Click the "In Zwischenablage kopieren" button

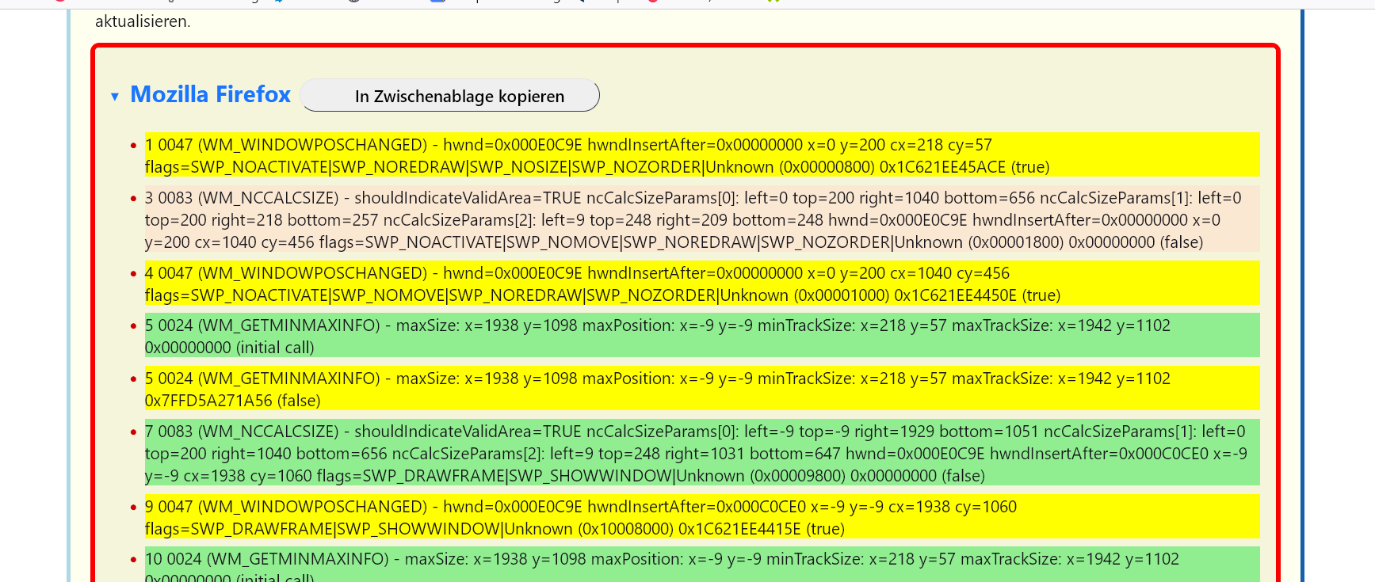tap(450, 96)
